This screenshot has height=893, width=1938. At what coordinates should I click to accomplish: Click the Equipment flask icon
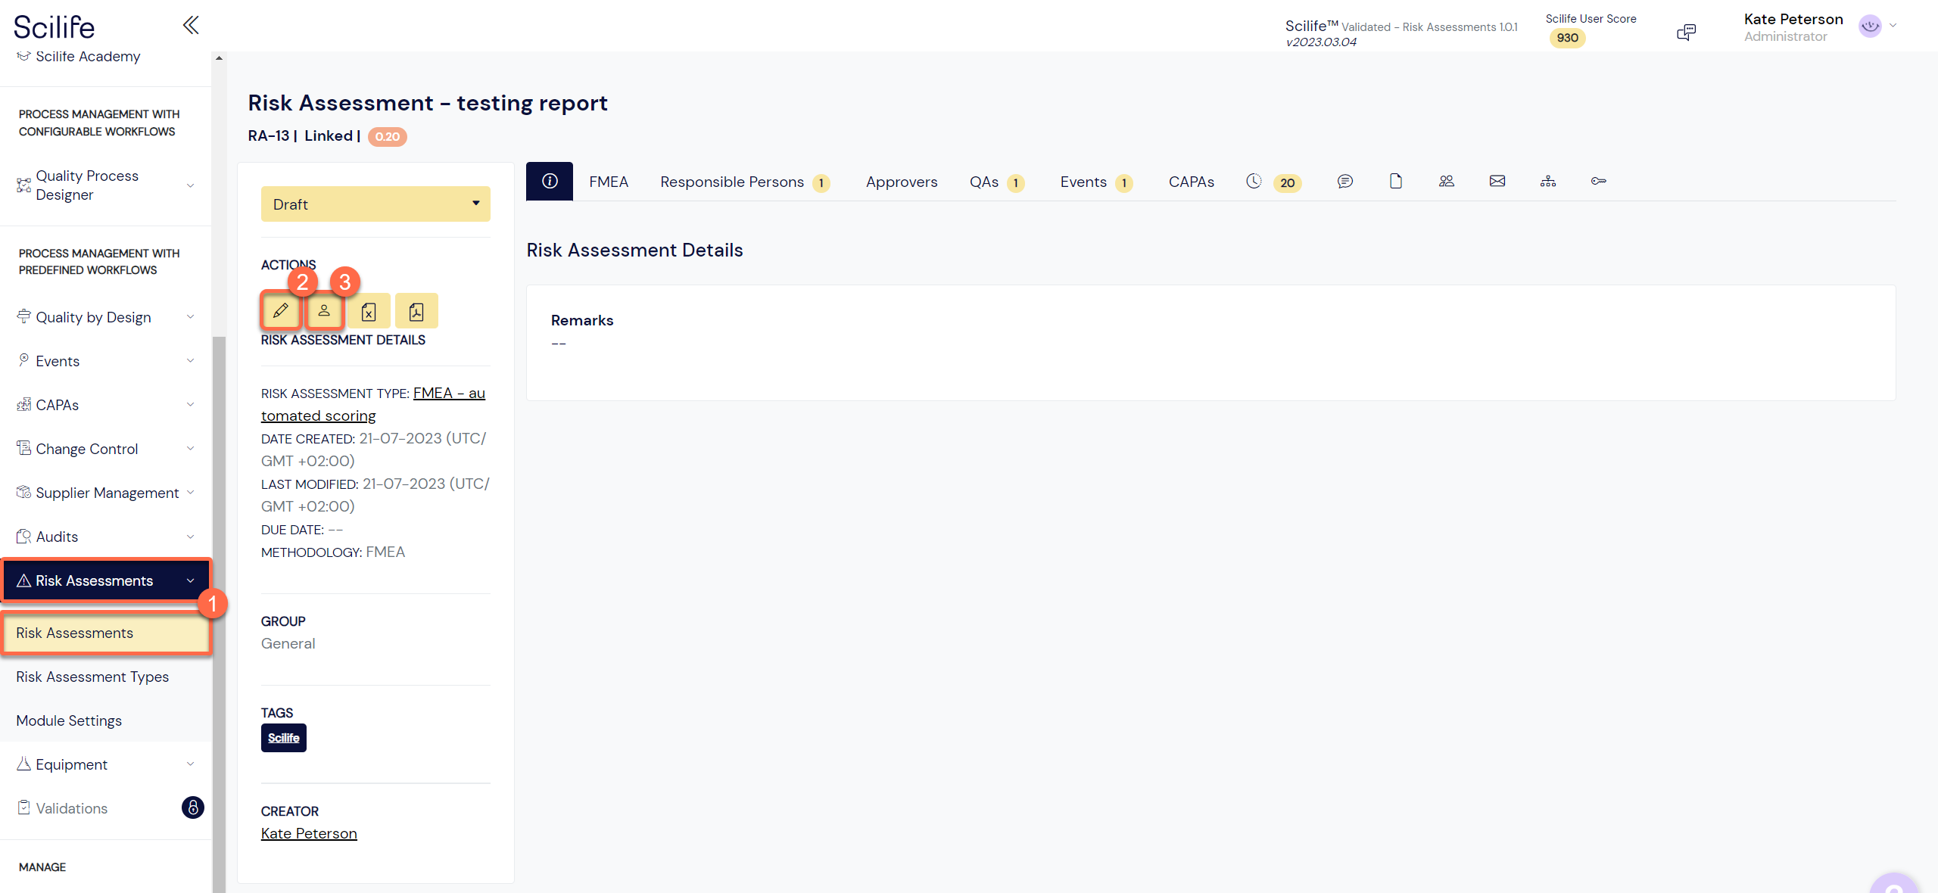[23, 764]
